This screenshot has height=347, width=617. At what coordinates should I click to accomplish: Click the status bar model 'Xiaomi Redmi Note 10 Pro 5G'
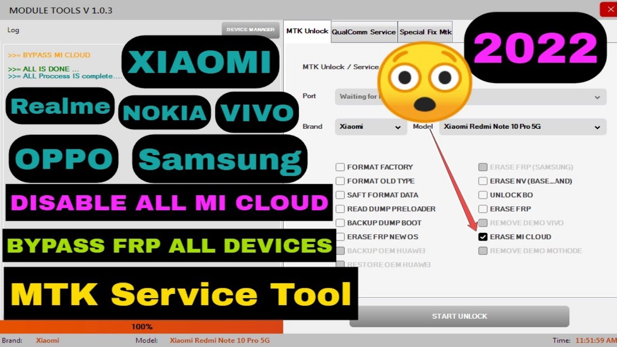pyautogui.click(x=220, y=341)
